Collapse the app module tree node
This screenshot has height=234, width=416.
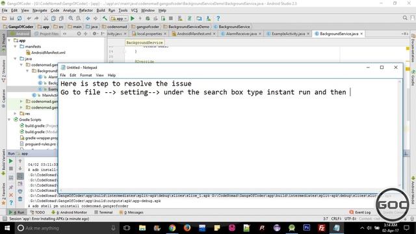pyautogui.click(x=9, y=40)
